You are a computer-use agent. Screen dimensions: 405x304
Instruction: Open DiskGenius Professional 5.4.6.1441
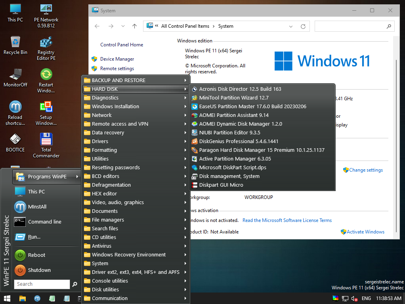(x=262, y=141)
